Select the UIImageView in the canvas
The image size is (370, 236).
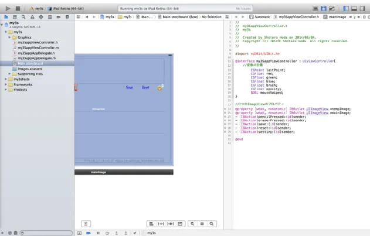click(99, 109)
